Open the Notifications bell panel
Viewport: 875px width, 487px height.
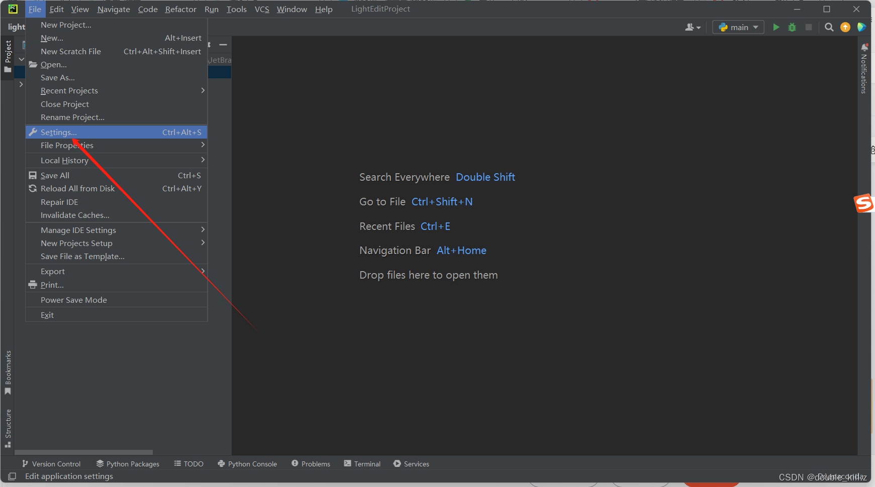[x=864, y=69]
